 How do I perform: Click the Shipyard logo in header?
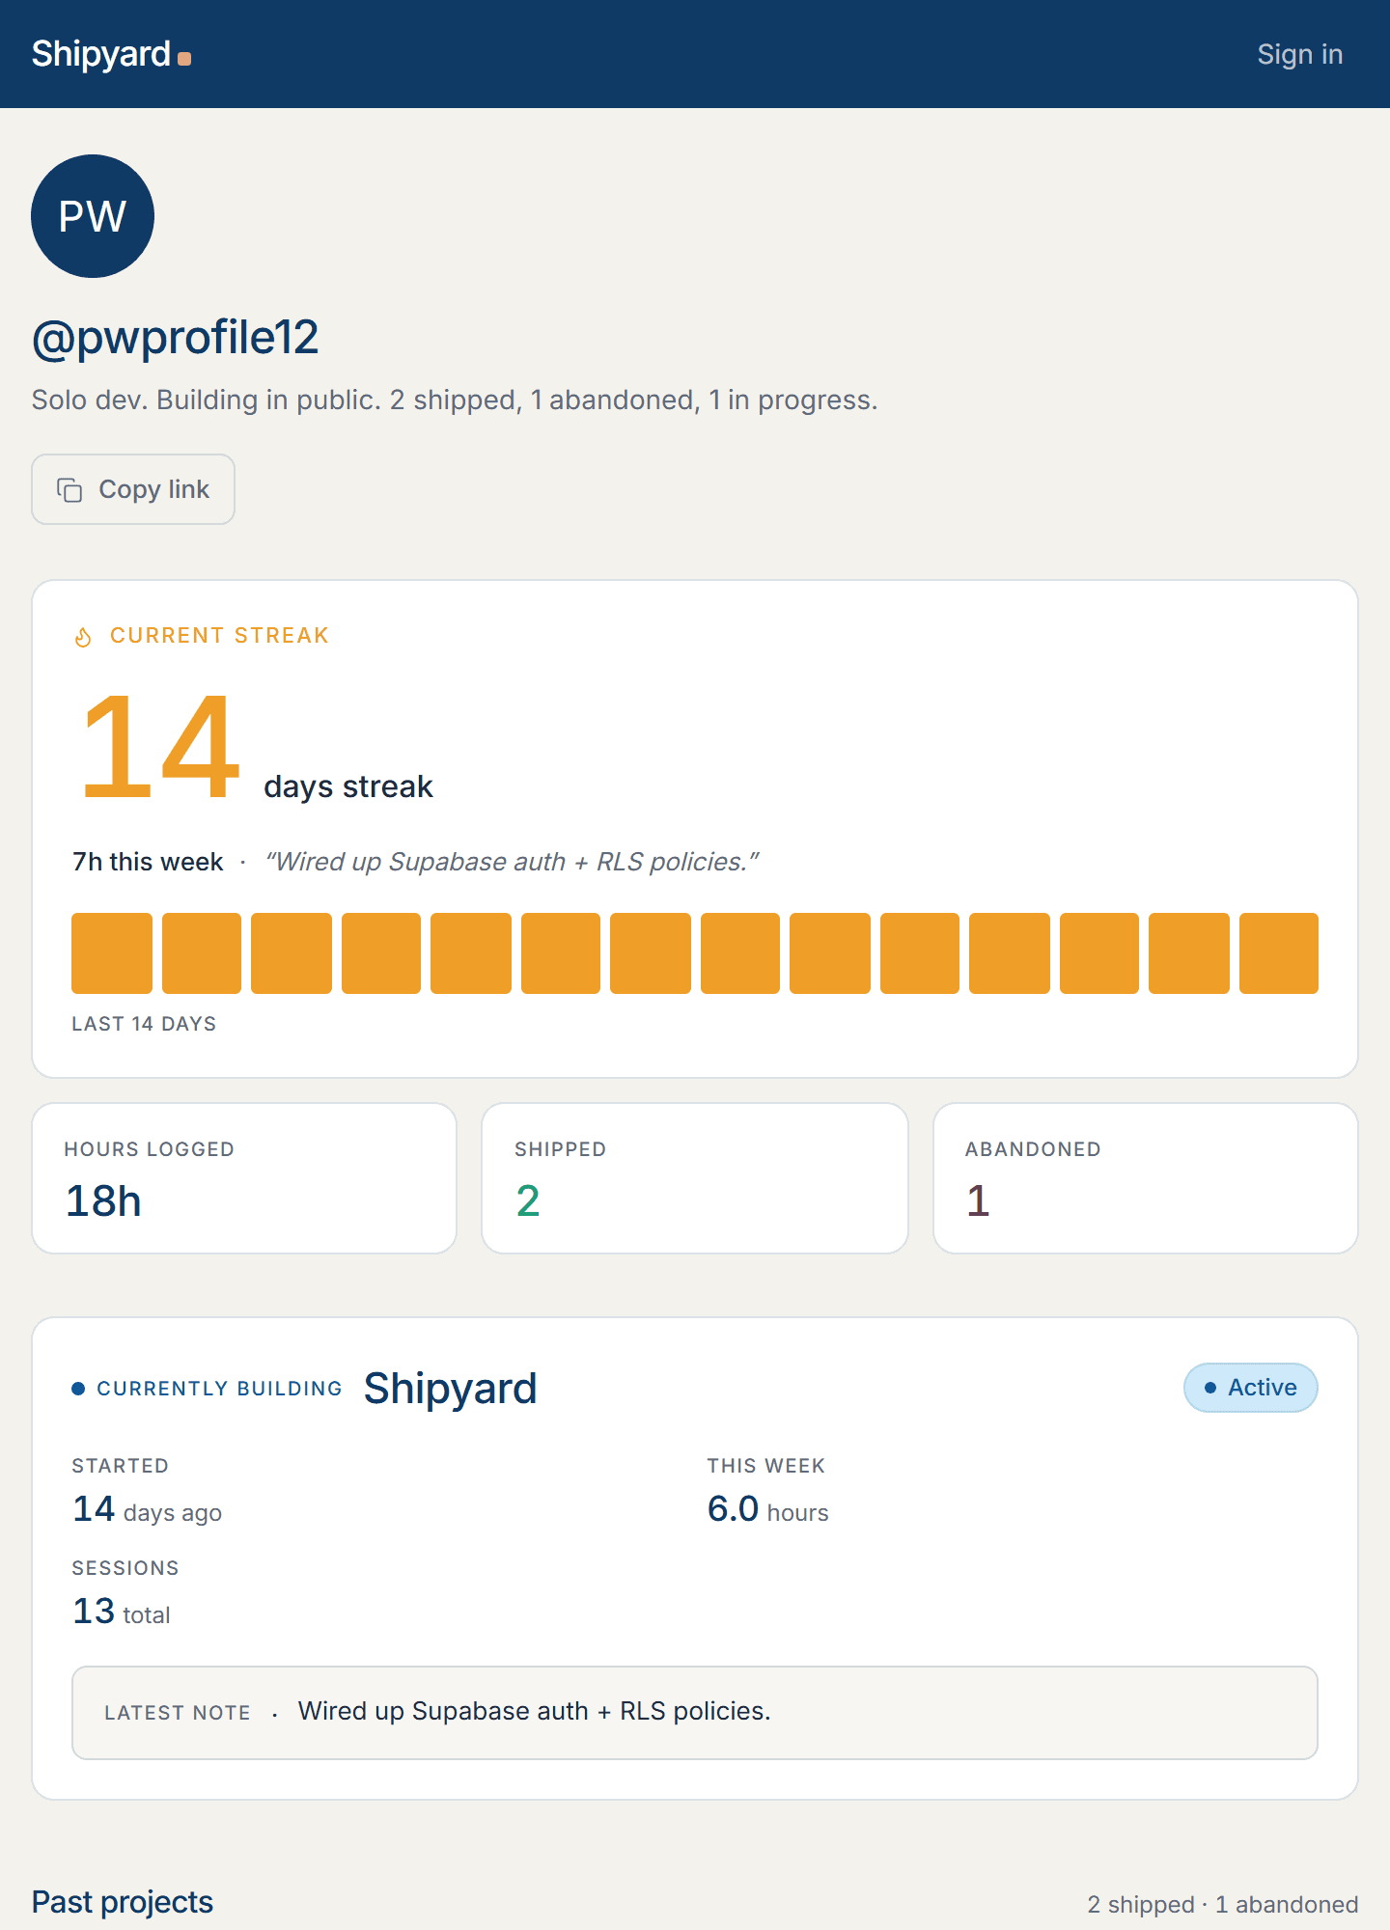(111, 54)
